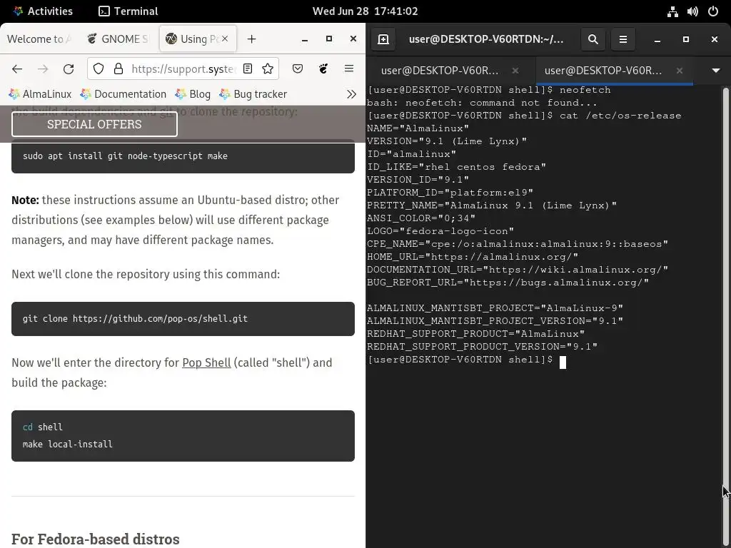Open GNOME Shell integration extension icon
731x548 pixels.
click(323, 69)
